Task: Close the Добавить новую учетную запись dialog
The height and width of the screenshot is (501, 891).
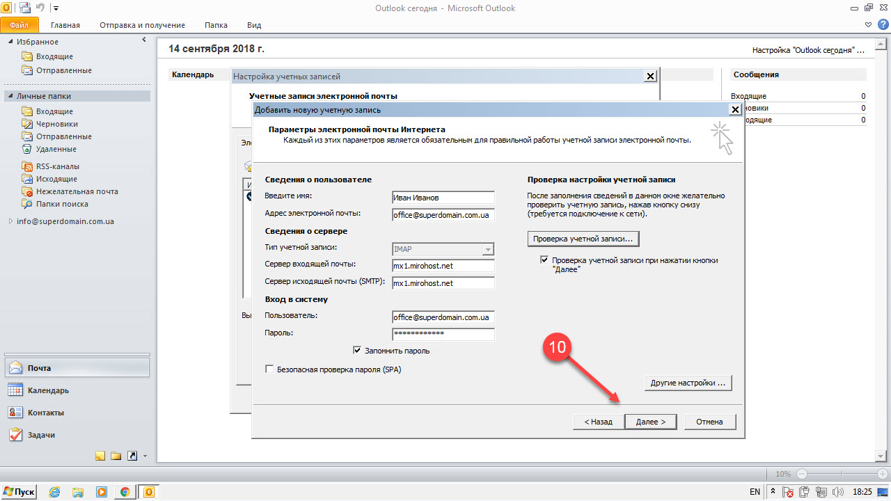Action: (735, 110)
